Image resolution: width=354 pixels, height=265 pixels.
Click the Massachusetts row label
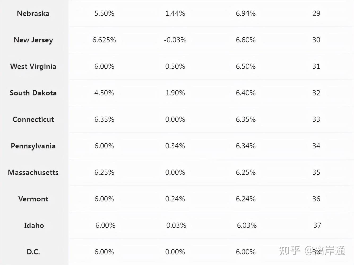[x=33, y=173]
